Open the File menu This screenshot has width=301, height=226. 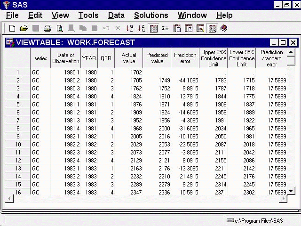[12, 16]
